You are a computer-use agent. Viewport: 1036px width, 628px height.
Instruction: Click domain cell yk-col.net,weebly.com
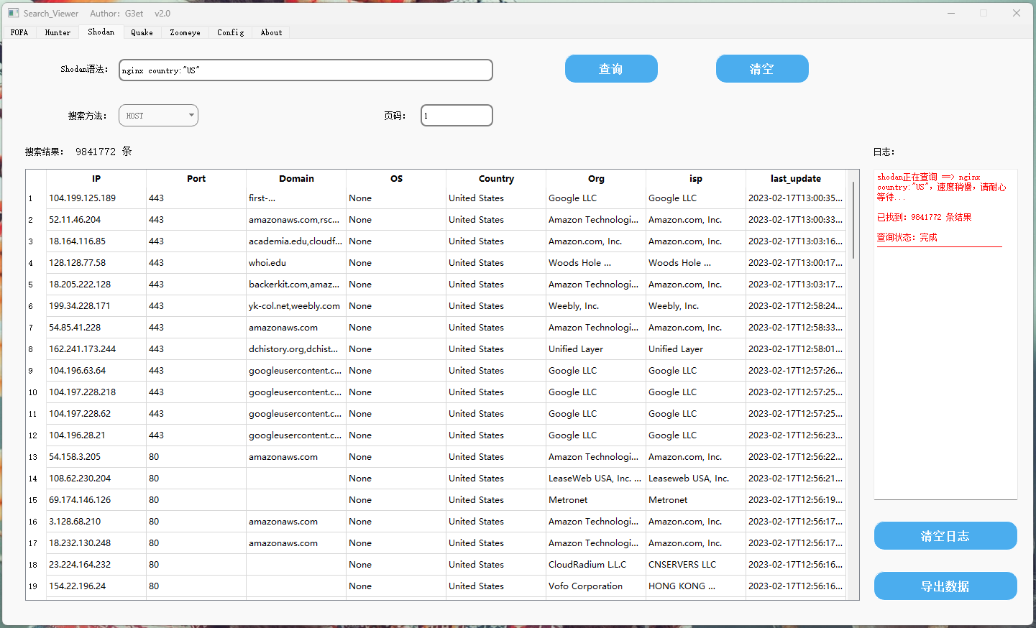(x=296, y=306)
